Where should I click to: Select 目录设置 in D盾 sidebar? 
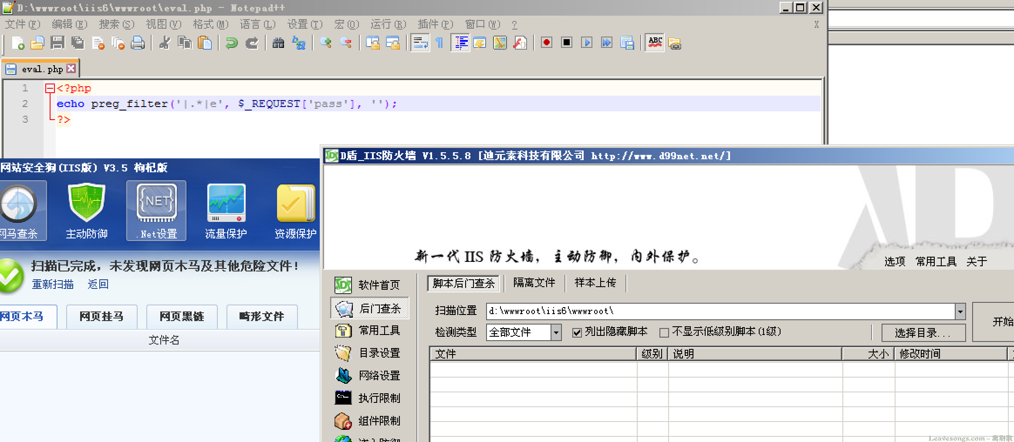point(369,353)
